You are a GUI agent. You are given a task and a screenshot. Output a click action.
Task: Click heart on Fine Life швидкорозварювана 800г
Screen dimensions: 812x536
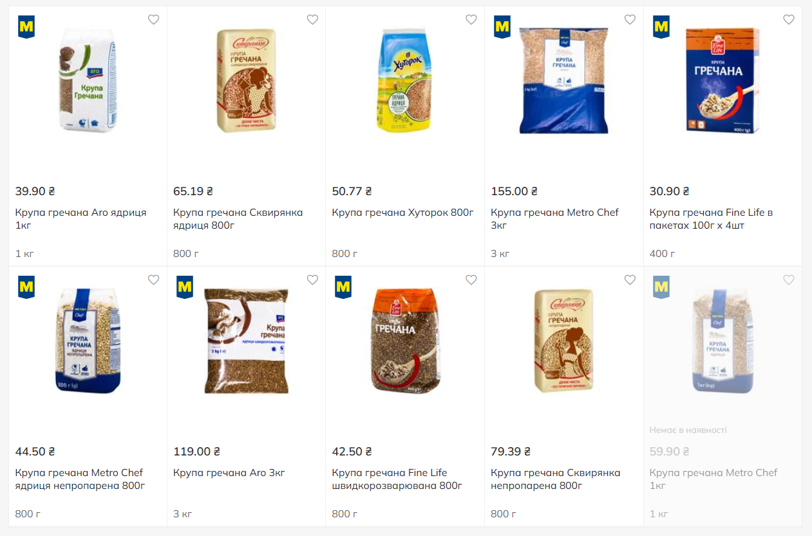coord(471,280)
